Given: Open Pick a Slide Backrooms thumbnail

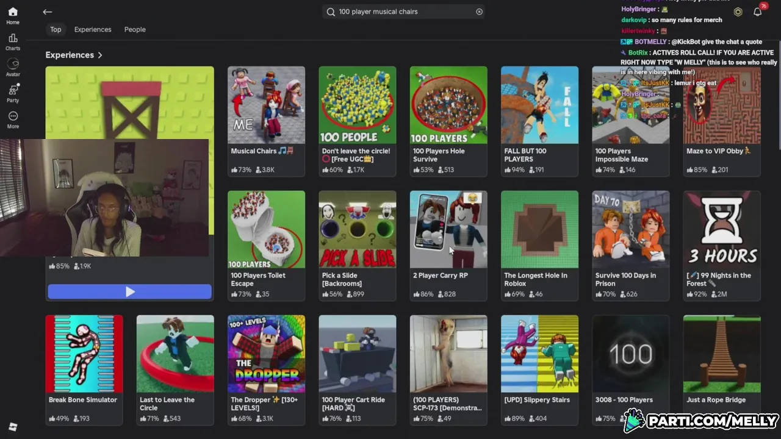Looking at the screenshot, I should pos(357,229).
